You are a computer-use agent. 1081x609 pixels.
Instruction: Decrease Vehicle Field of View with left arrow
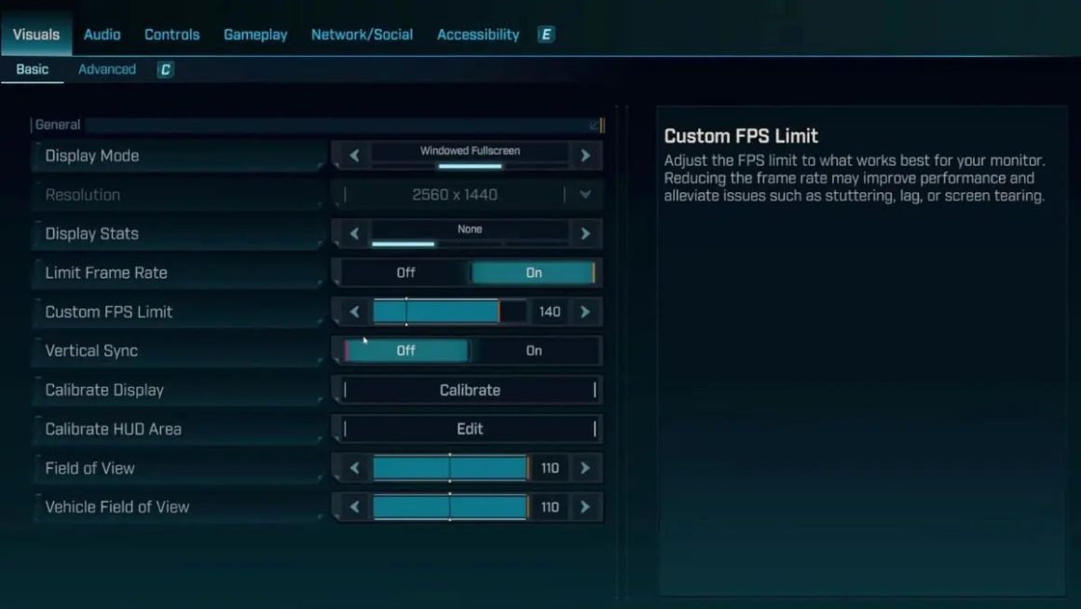[x=354, y=507]
